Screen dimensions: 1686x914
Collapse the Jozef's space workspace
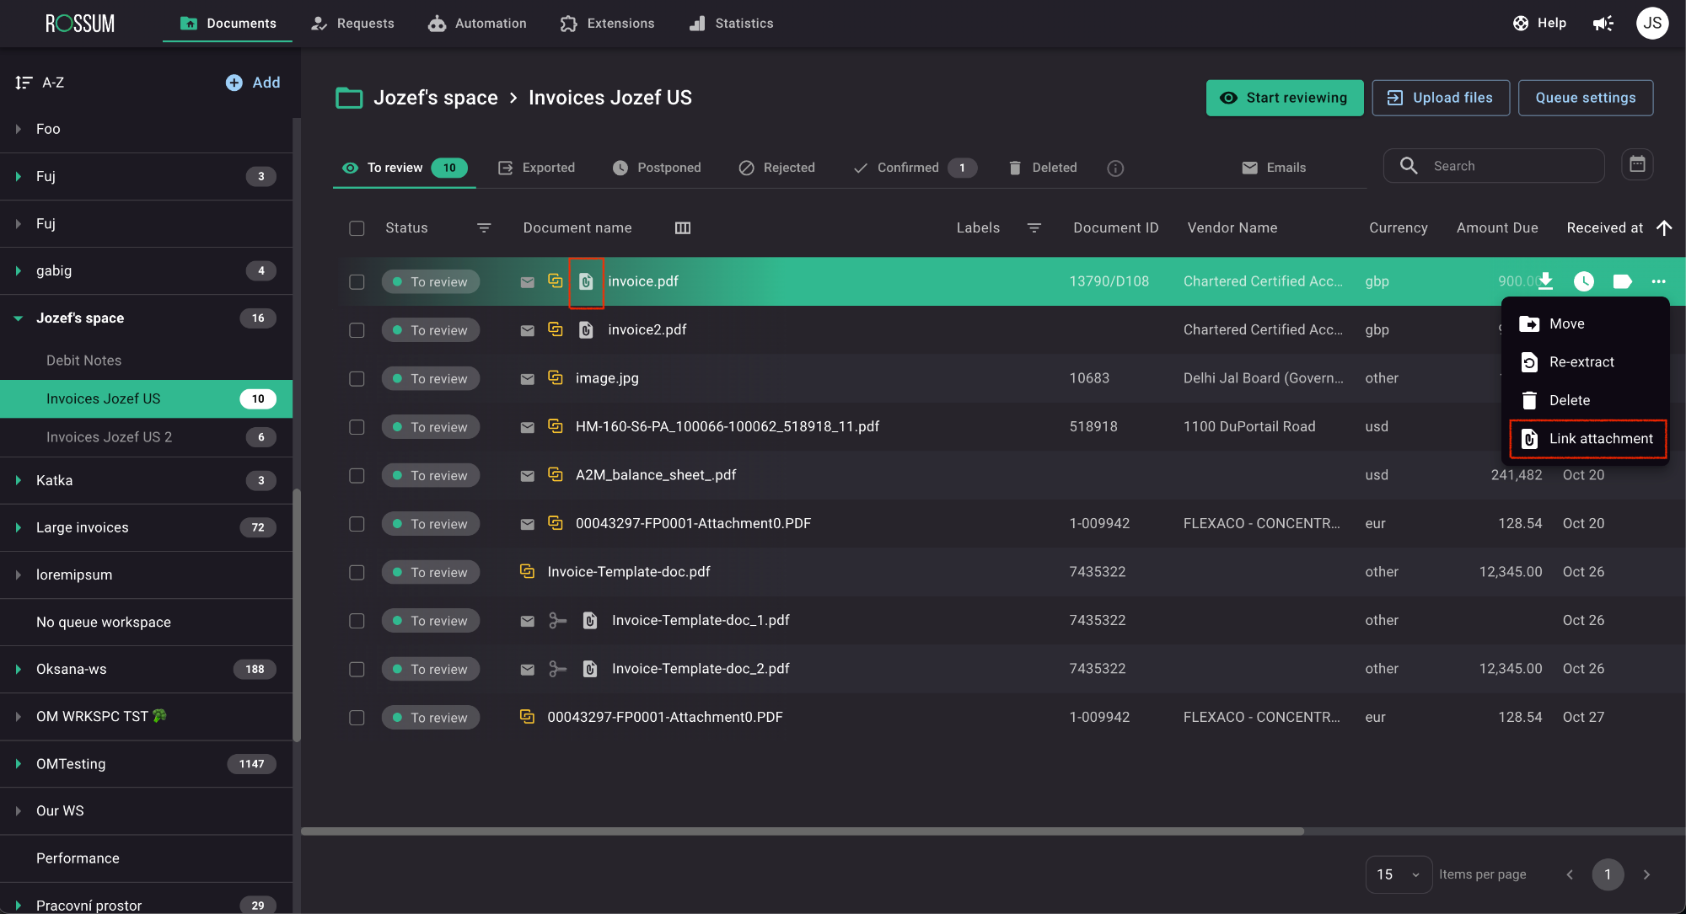click(18, 318)
